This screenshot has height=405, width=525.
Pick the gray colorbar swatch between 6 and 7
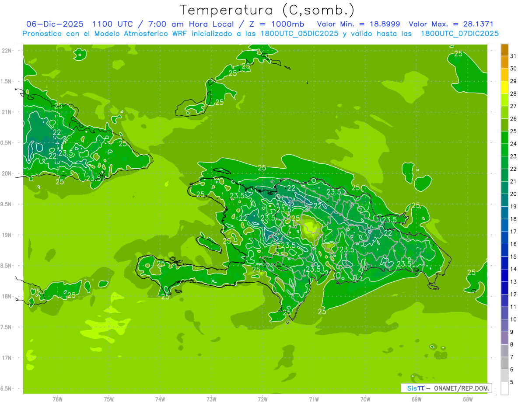point(504,363)
